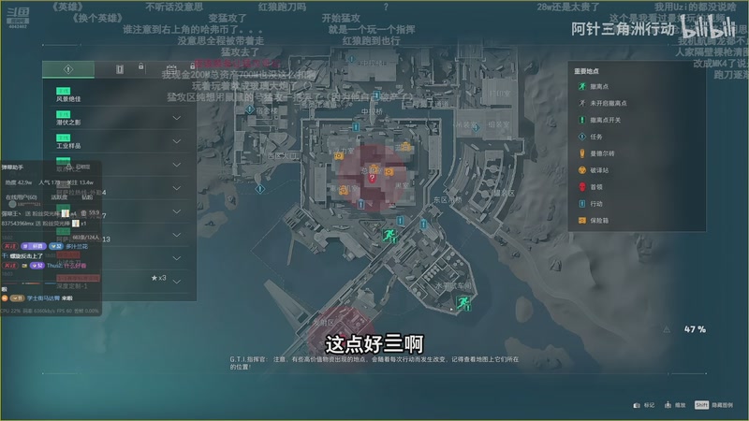Click the 曼德尔砖 legend entry
This screenshot has height=421, width=749.
(x=596, y=153)
